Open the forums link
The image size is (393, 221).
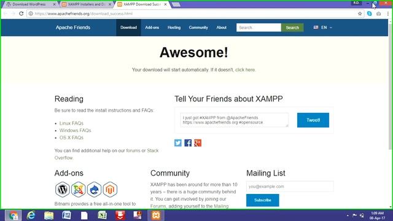click(x=133, y=150)
